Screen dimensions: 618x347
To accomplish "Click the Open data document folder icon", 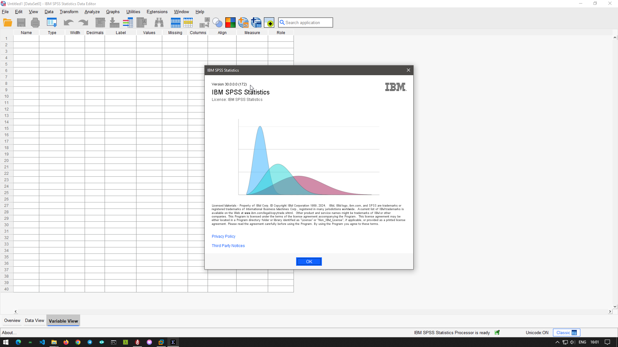I will point(7,22).
